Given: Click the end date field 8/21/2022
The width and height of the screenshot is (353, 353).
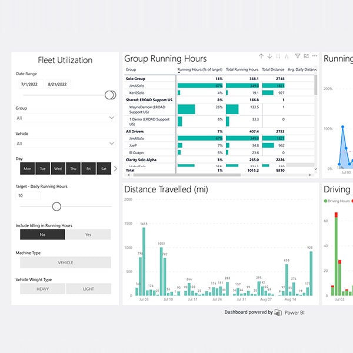Looking at the screenshot, I should (58, 84).
